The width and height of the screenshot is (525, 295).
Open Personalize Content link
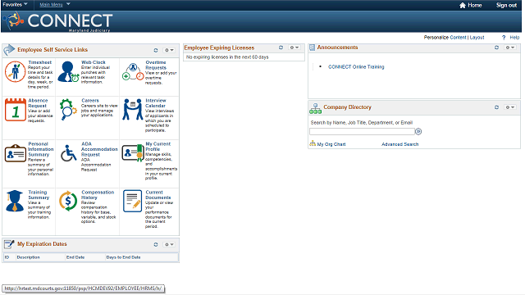pos(458,38)
